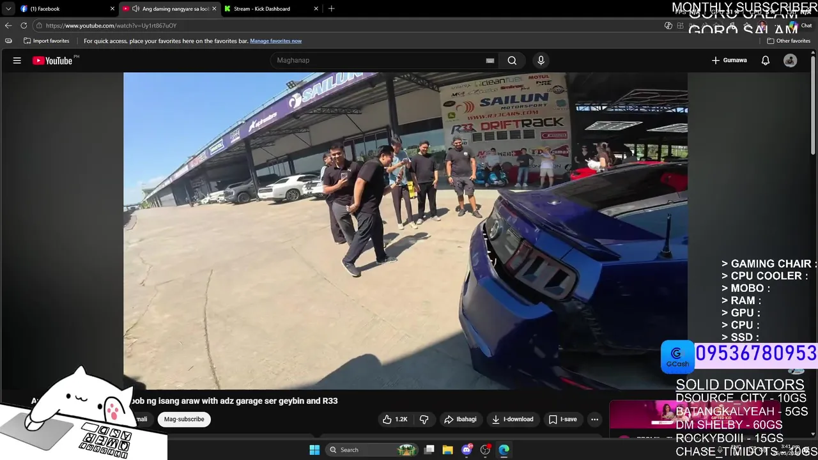This screenshot has height=460, width=818.
Task: Open the Copilot Chat button
Action: (800, 26)
